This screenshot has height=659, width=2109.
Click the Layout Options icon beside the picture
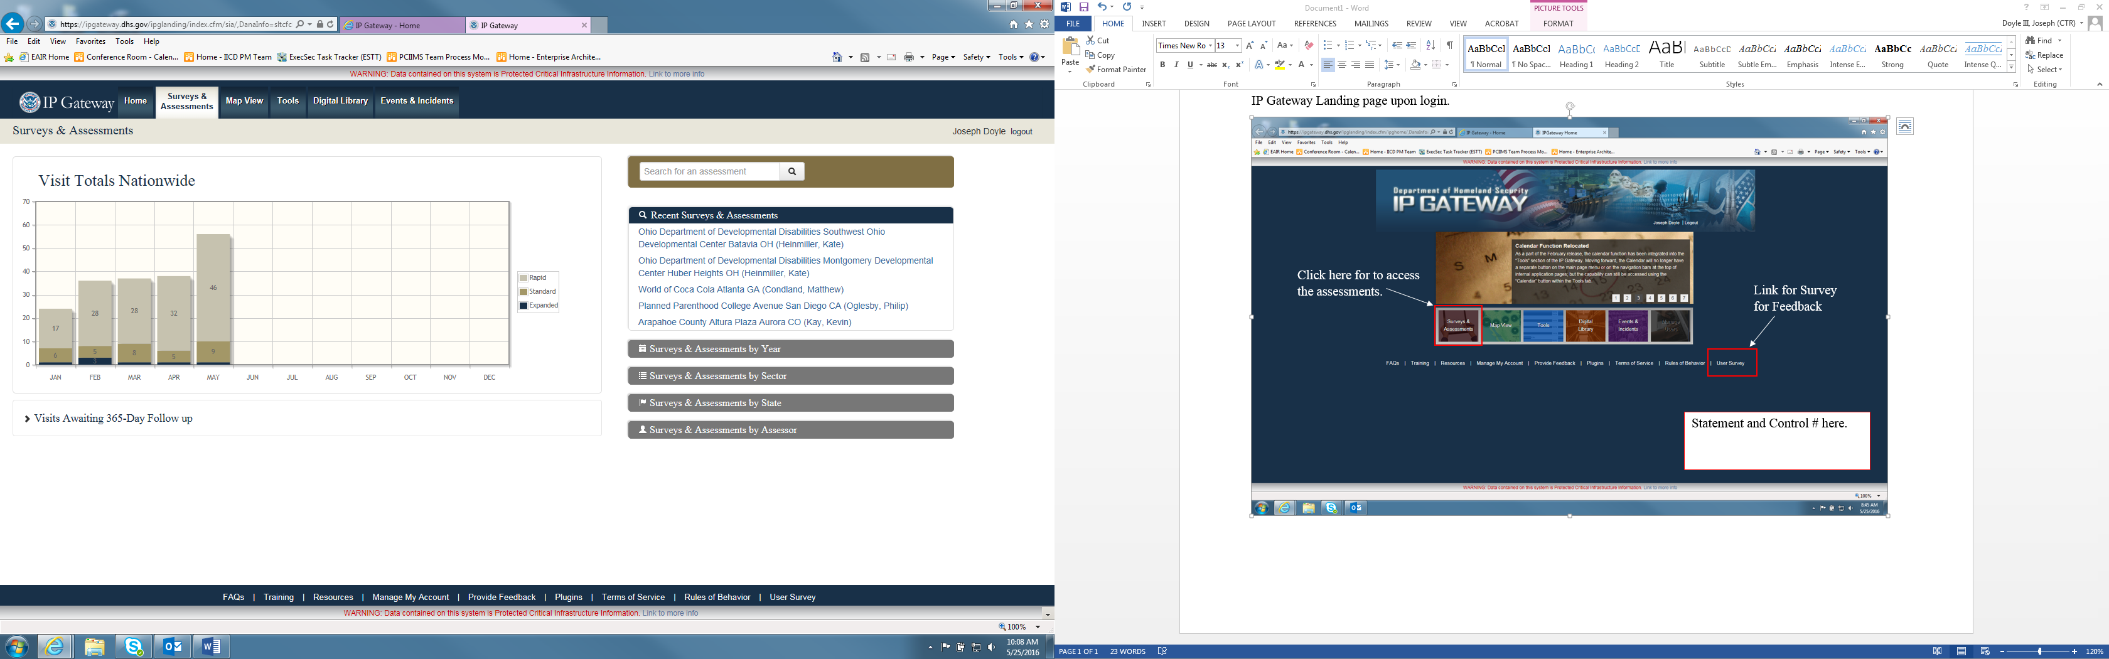coord(1904,126)
